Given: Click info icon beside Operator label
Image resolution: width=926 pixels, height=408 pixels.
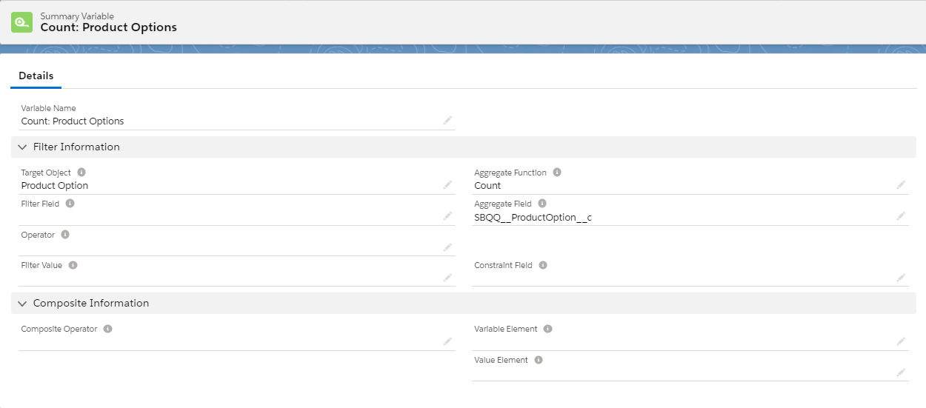Looking at the screenshot, I should click(x=65, y=235).
